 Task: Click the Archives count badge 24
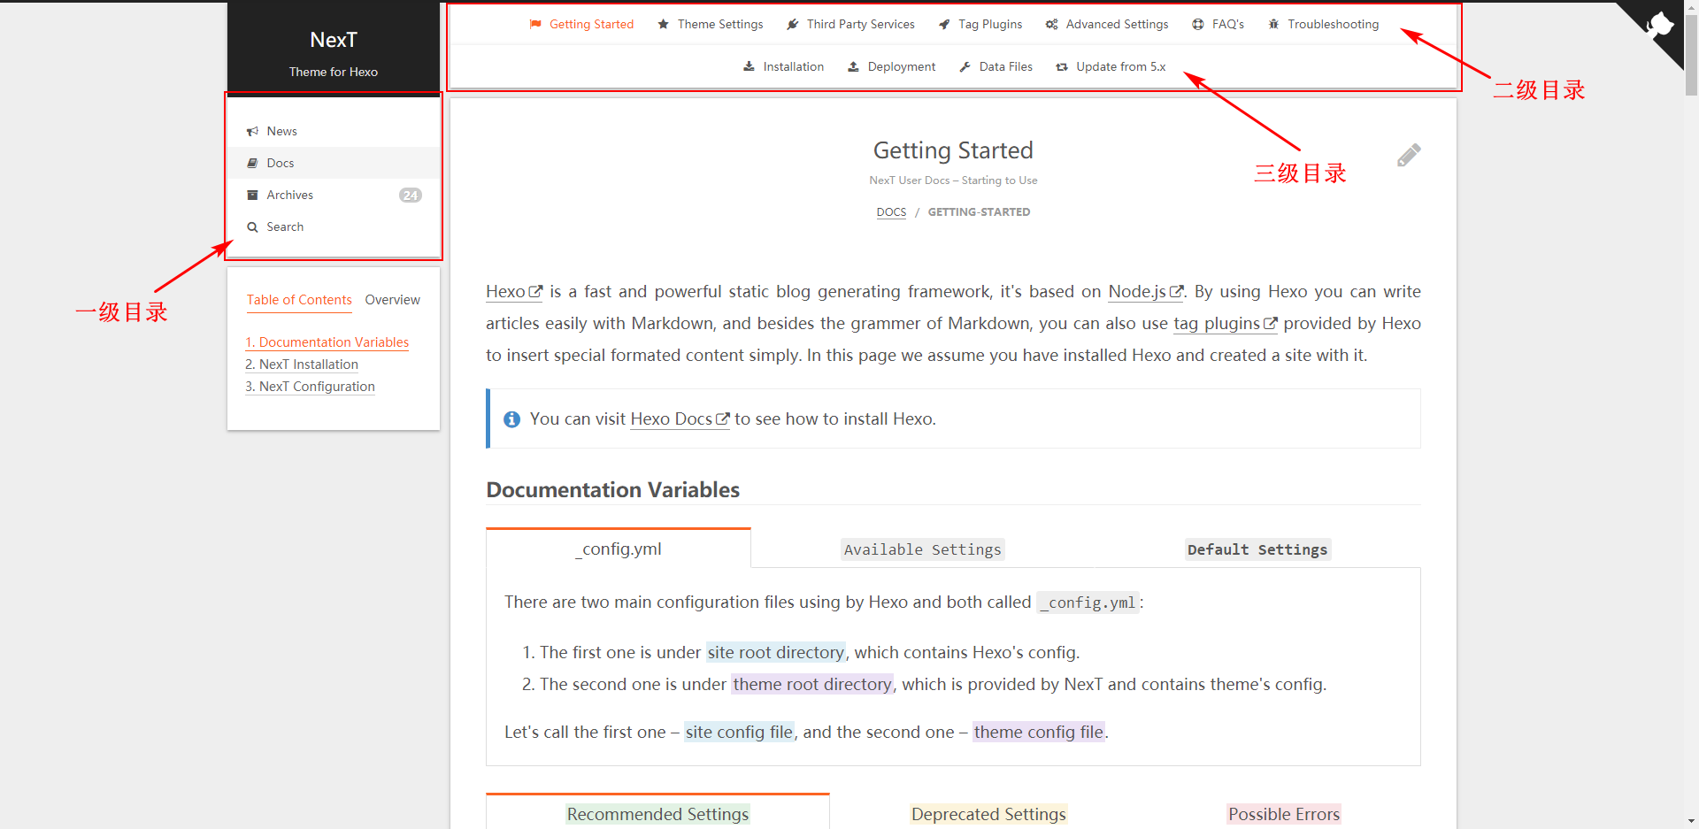coord(411,195)
